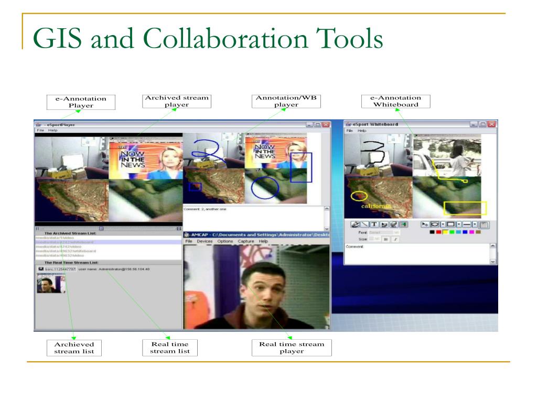Screen dimensions: 537x402
Task: Select the ellipse shape tool
Action: point(435,224)
